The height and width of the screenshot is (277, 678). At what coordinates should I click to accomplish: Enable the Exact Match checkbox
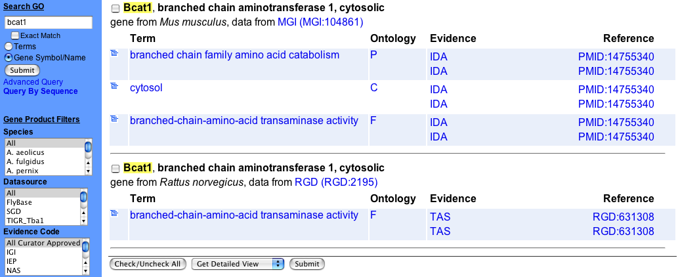pyautogui.click(x=16, y=35)
